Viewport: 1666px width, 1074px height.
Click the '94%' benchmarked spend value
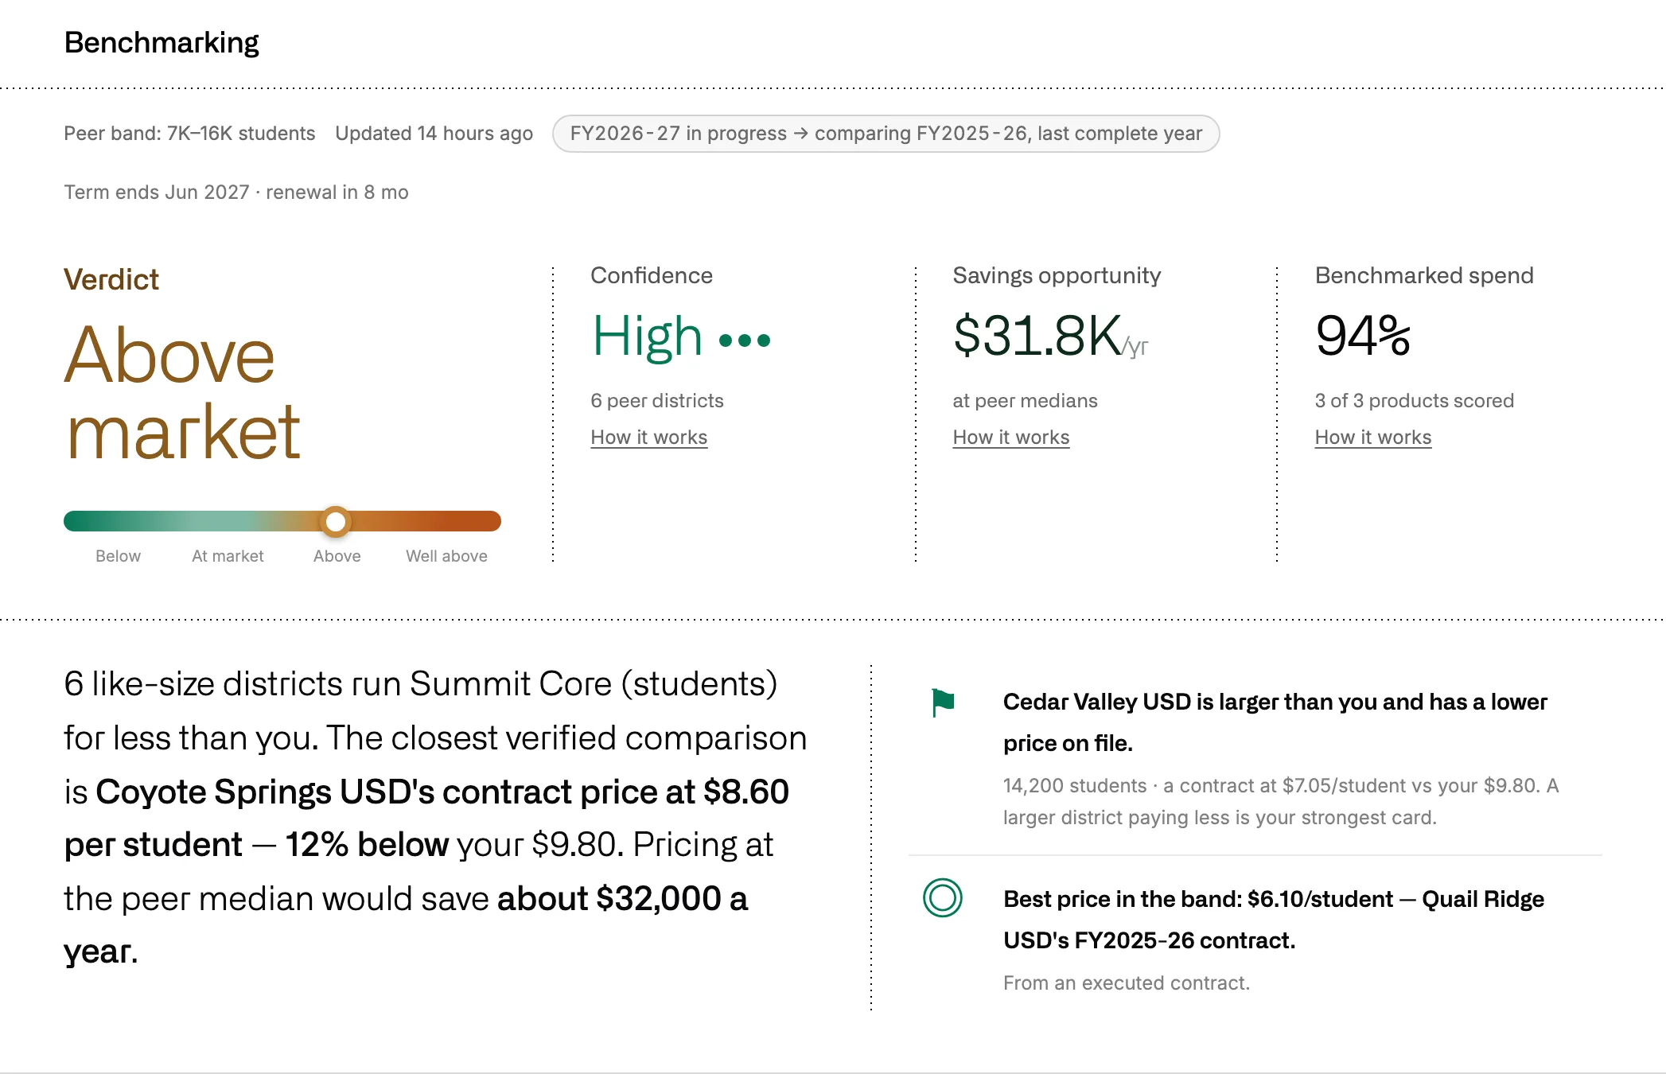coord(1363,336)
